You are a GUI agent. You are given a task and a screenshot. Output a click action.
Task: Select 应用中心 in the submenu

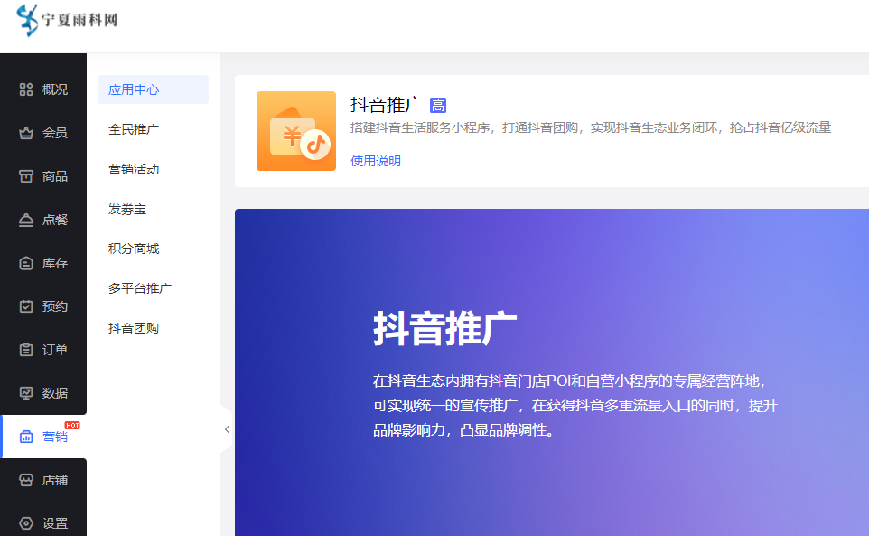click(x=153, y=89)
